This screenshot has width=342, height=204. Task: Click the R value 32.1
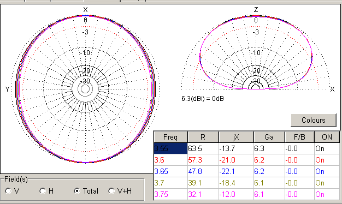(x=203, y=194)
